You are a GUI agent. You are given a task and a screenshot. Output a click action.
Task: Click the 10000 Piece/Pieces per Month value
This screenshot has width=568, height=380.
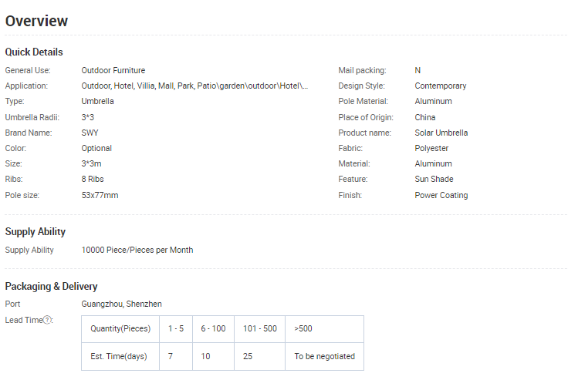click(x=137, y=250)
